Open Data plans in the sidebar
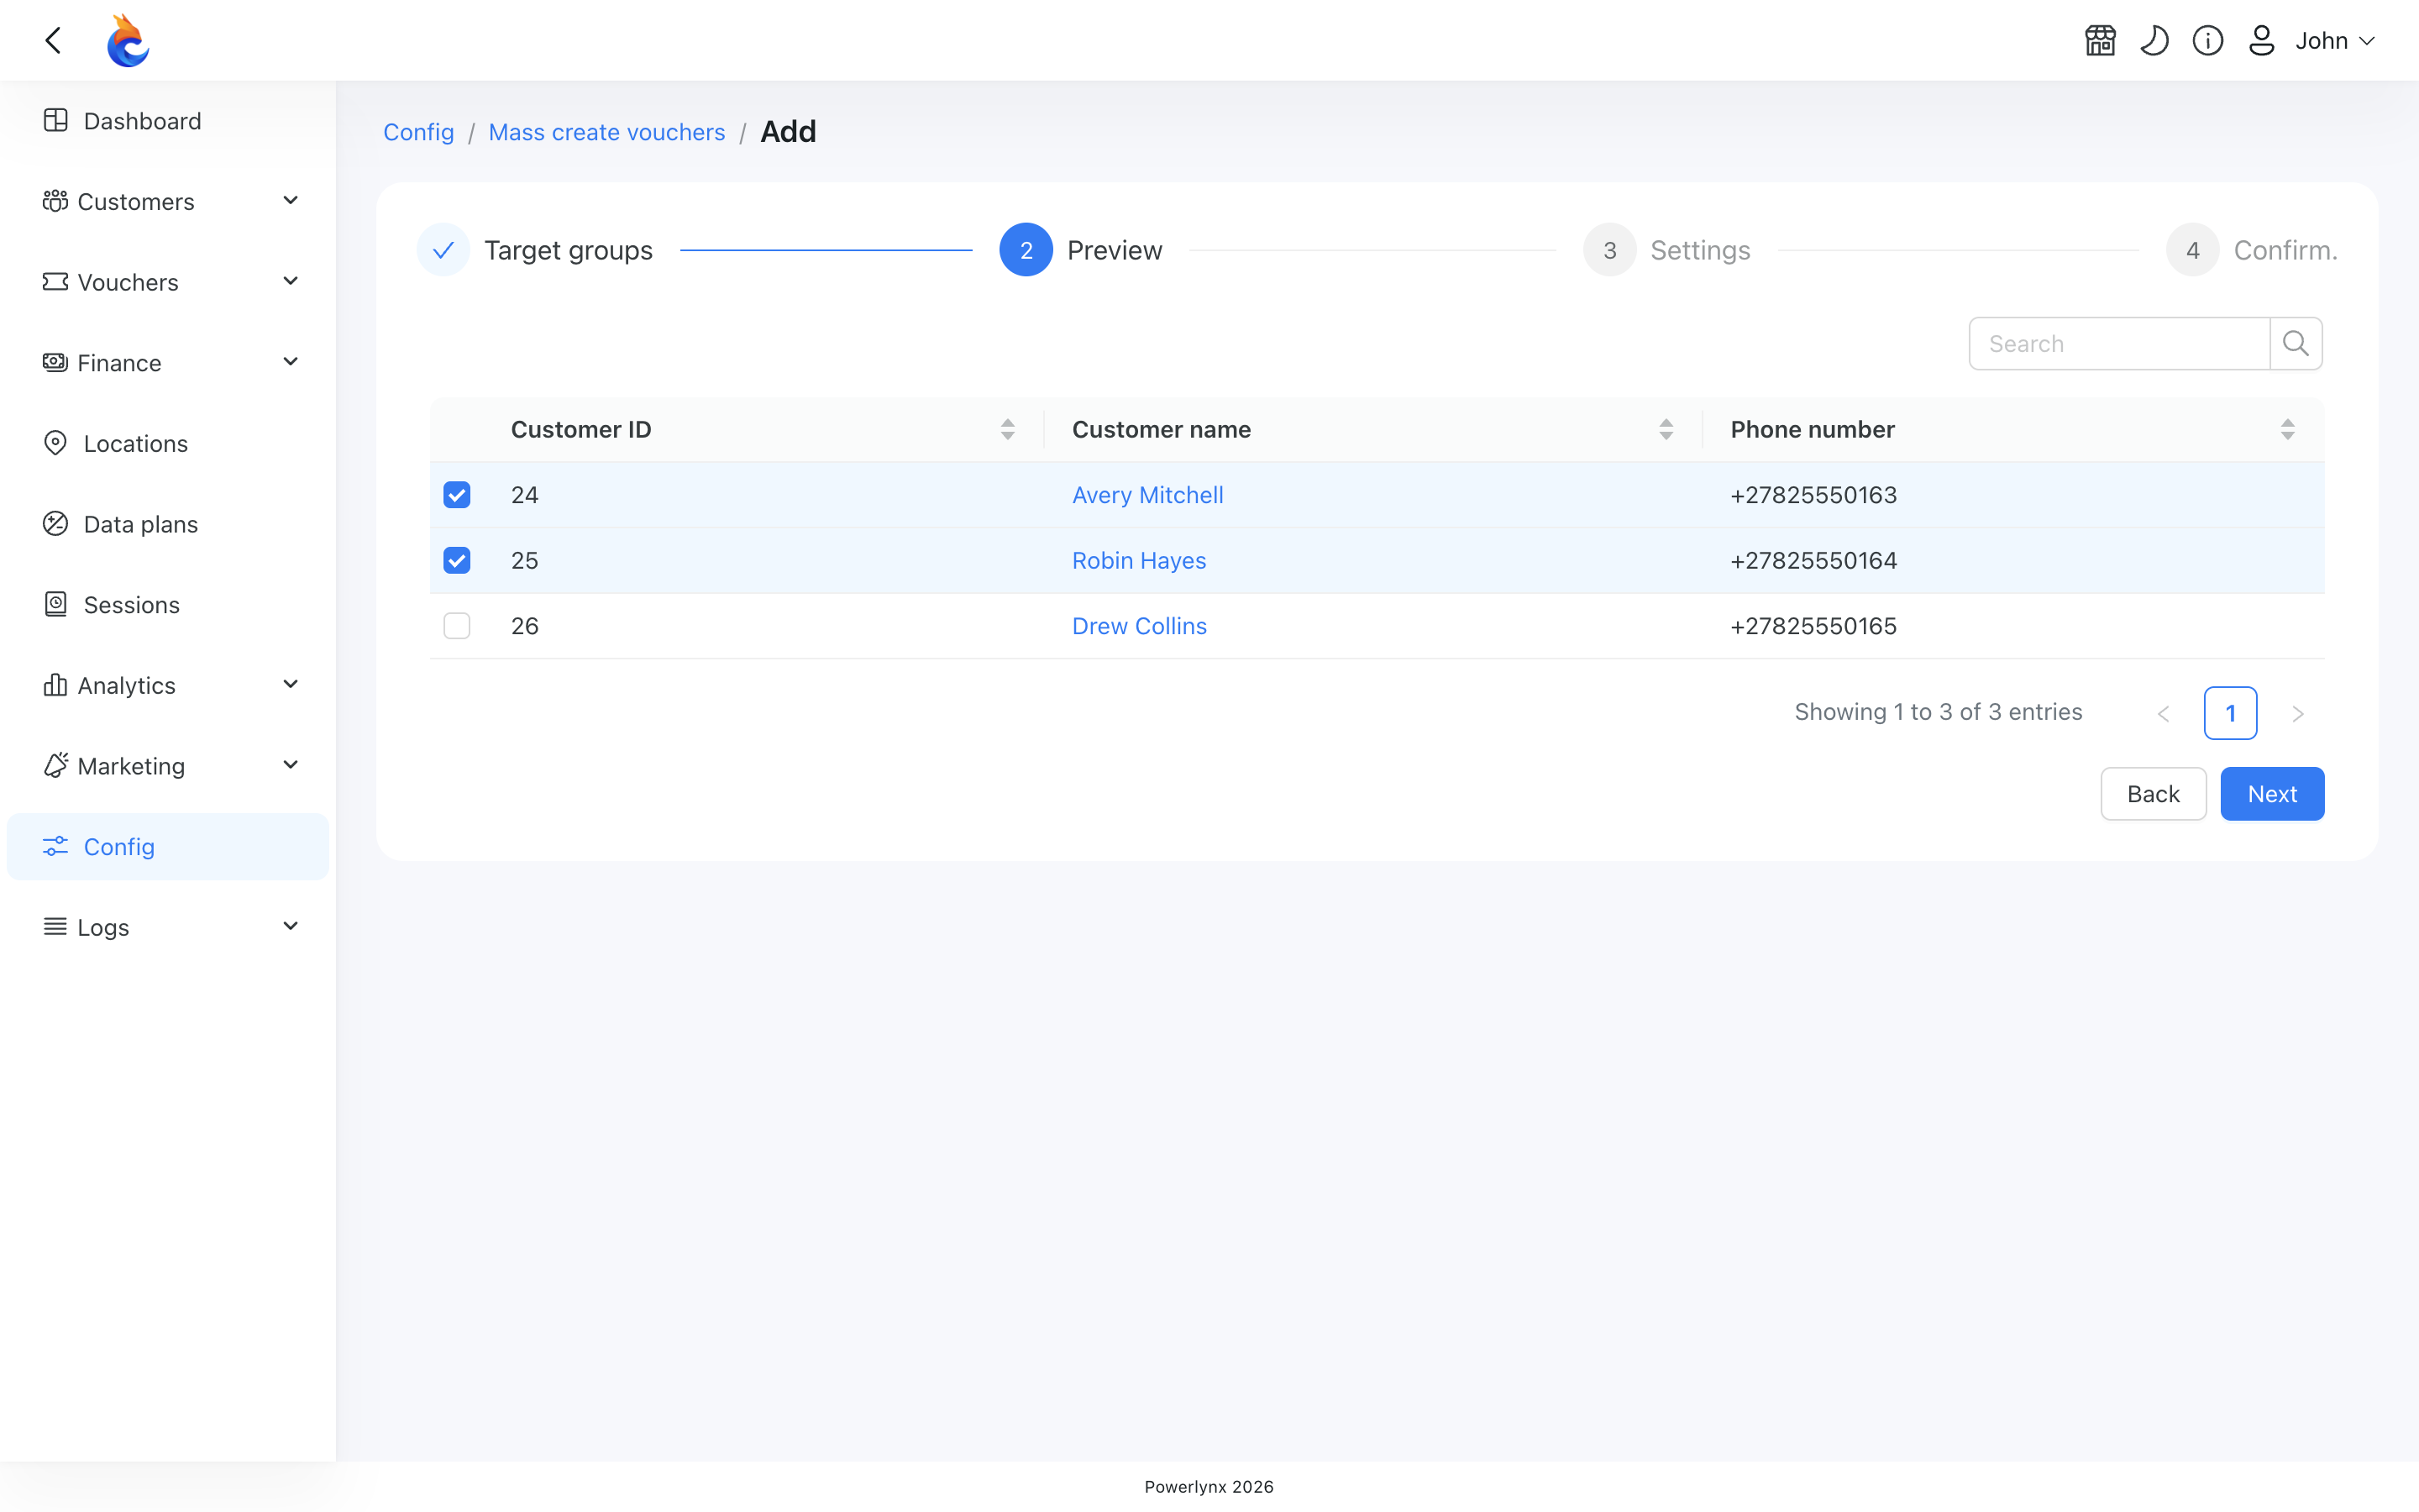The image size is (2419, 1512). (168, 524)
